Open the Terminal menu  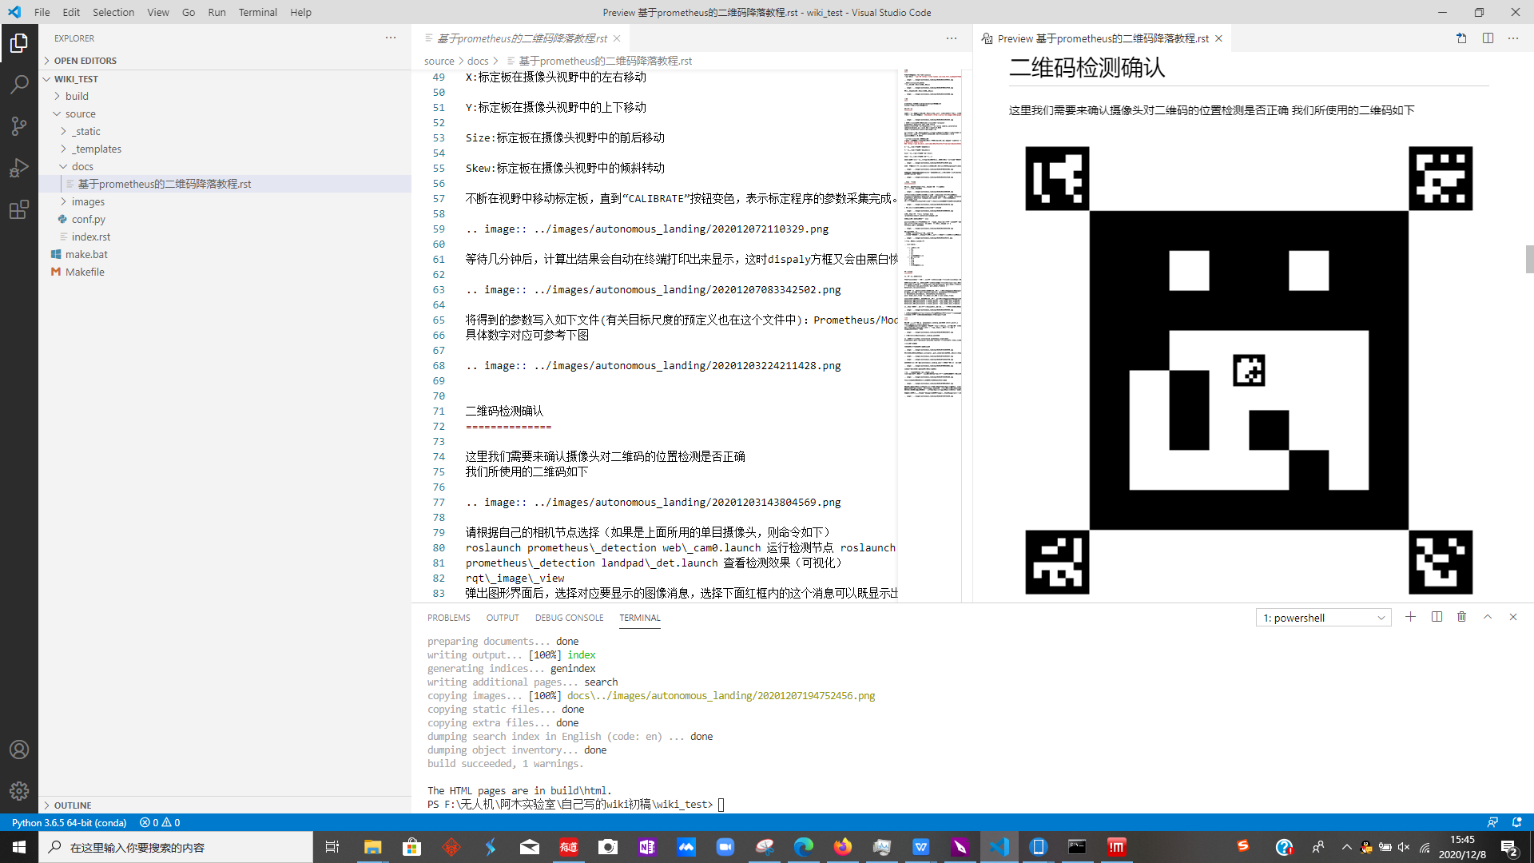tap(257, 12)
